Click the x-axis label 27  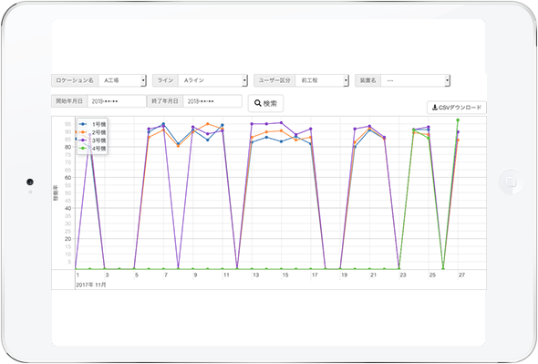(x=461, y=276)
